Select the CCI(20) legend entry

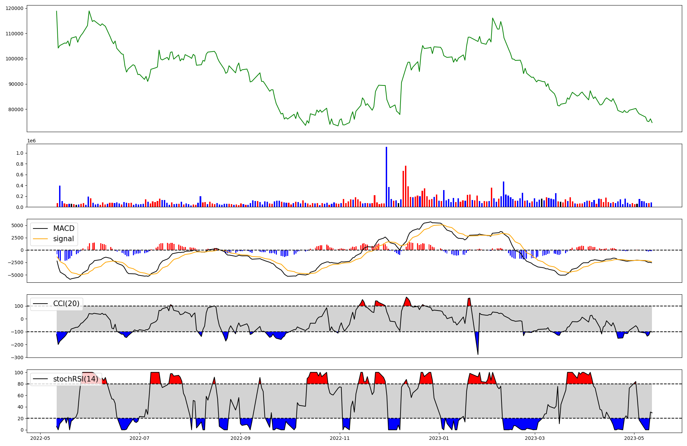[66, 304]
